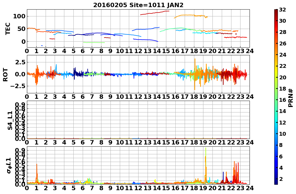Click the dark red TEC trace near 120

click(x=155, y=13)
